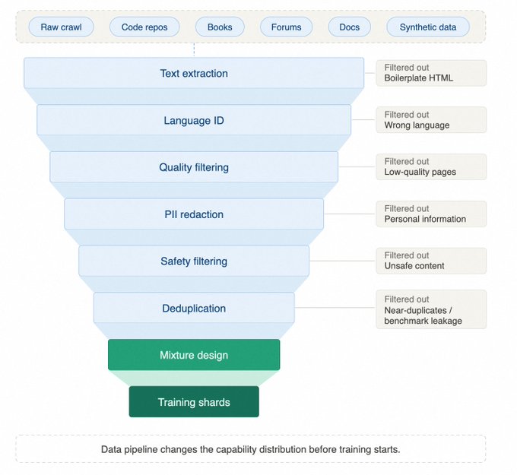
Task: Select the Unsafe content filtered-out note
Action: [431, 261]
